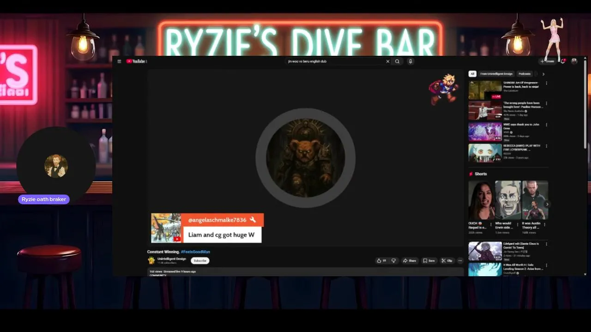Open the Create button menu

pyautogui.click(x=548, y=61)
